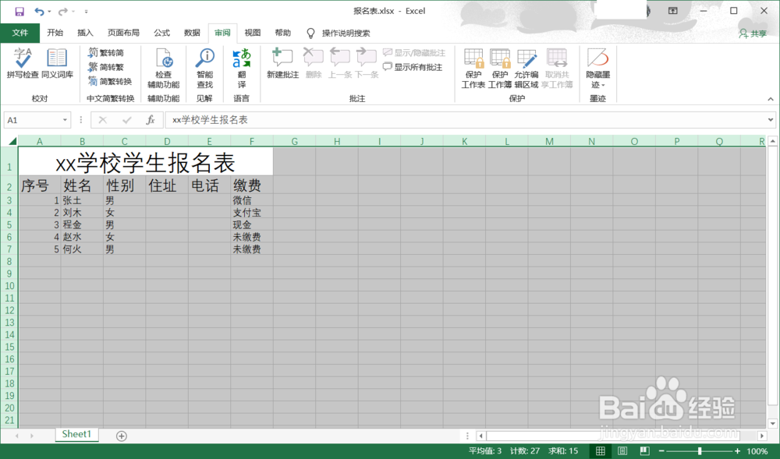Viewport: 780px width, 459px height.
Task: Click the Redo icon
Action: pyautogui.click(x=62, y=11)
